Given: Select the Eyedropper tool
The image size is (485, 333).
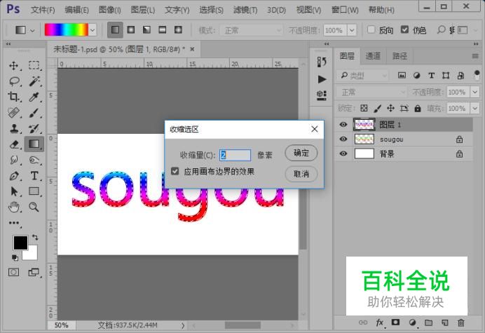Looking at the screenshot, I should point(34,97).
